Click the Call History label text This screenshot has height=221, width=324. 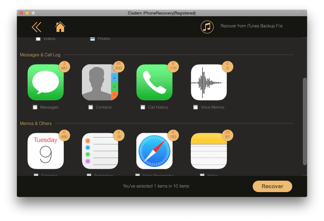pos(158,107)
